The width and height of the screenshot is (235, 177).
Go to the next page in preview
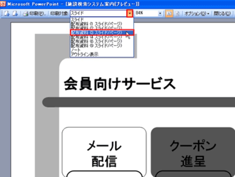15,14
